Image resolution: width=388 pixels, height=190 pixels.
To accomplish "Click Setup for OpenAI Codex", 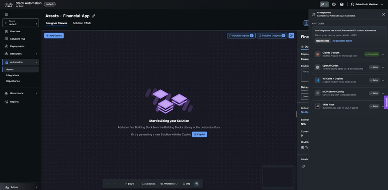I will (374, 67).
